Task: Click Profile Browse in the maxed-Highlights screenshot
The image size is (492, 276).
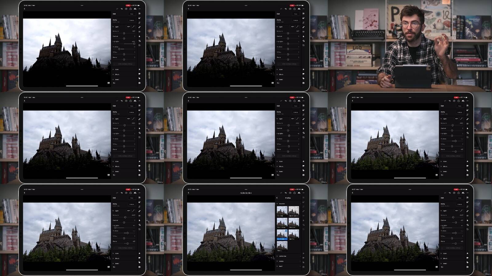Action: pyautogui.click(x=132, y=20)
